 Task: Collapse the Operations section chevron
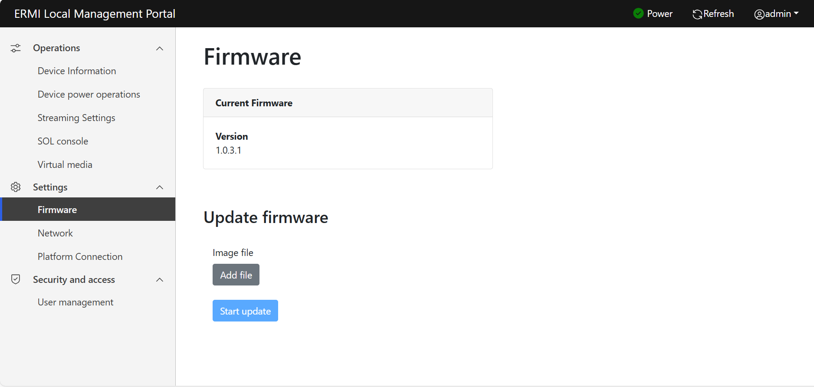pyautogui.click(x=160, y=48)
